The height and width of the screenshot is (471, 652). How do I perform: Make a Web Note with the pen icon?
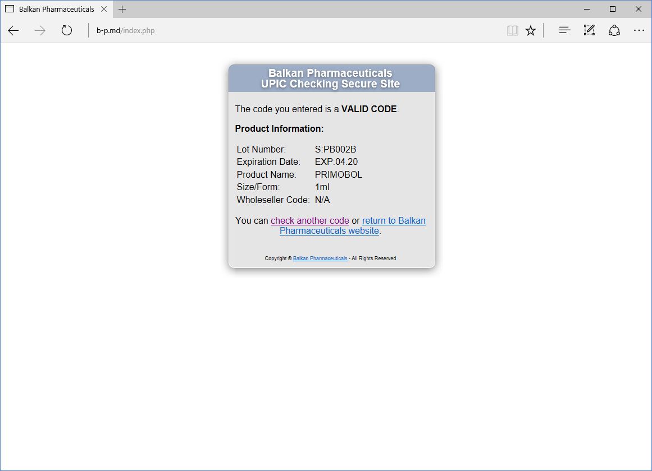589,31
